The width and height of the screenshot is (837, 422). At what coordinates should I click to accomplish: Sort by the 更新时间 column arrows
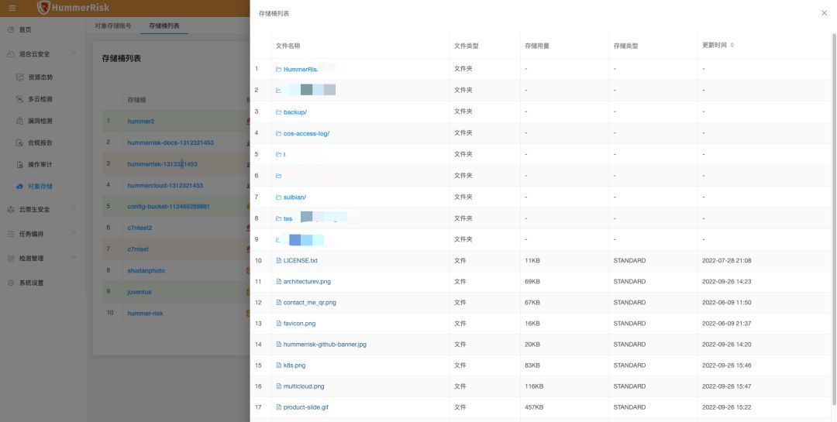pyautogui.click(x=732, y=46)
